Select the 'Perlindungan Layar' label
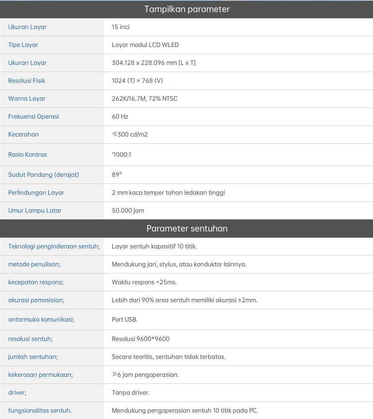The image size is (373, 419). 36,193
